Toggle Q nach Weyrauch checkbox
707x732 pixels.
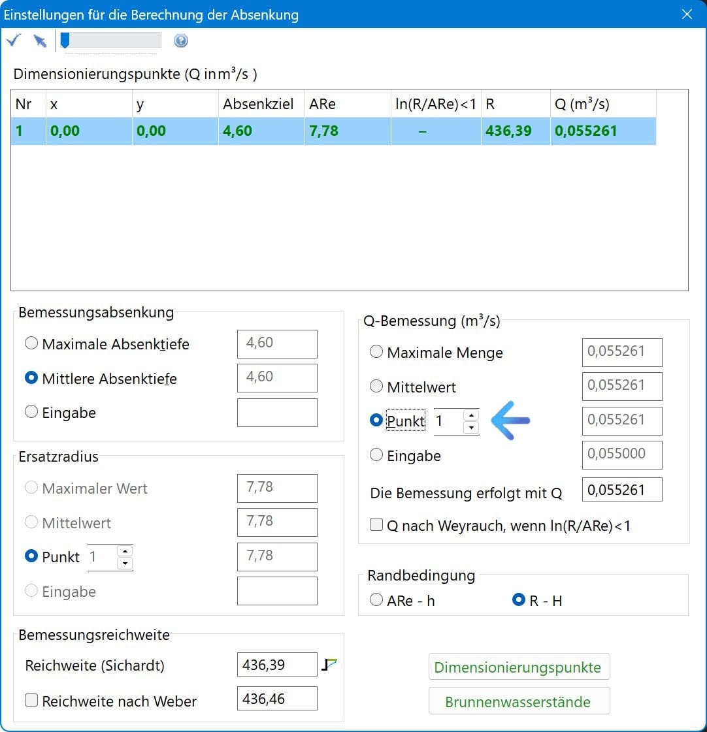pyautogui.click(x=376, y=525)
